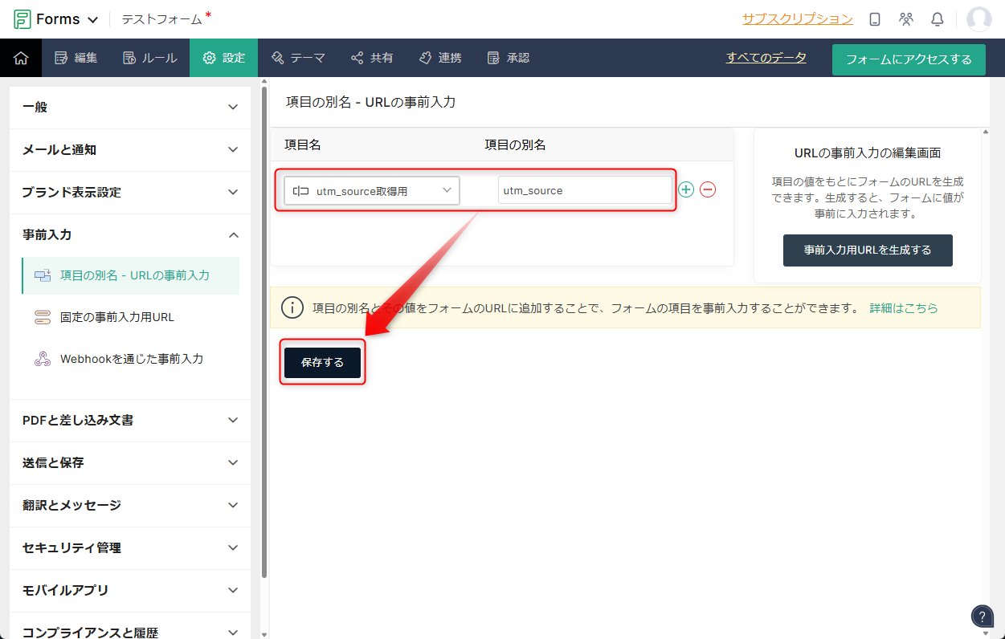Image resolution: width=1005 pixels, height=639 pixels.
Task: Switch to the テーマ tab
Action: (298, 58)
